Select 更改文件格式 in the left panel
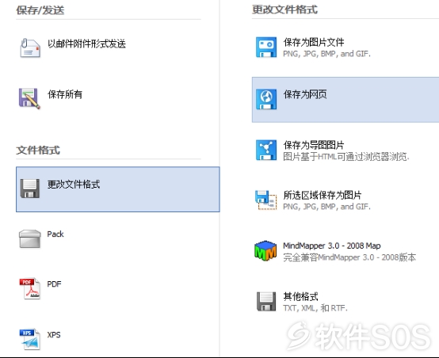Viewport: 439px width, 358px height. pyautogui.click(x=117, y=189)
